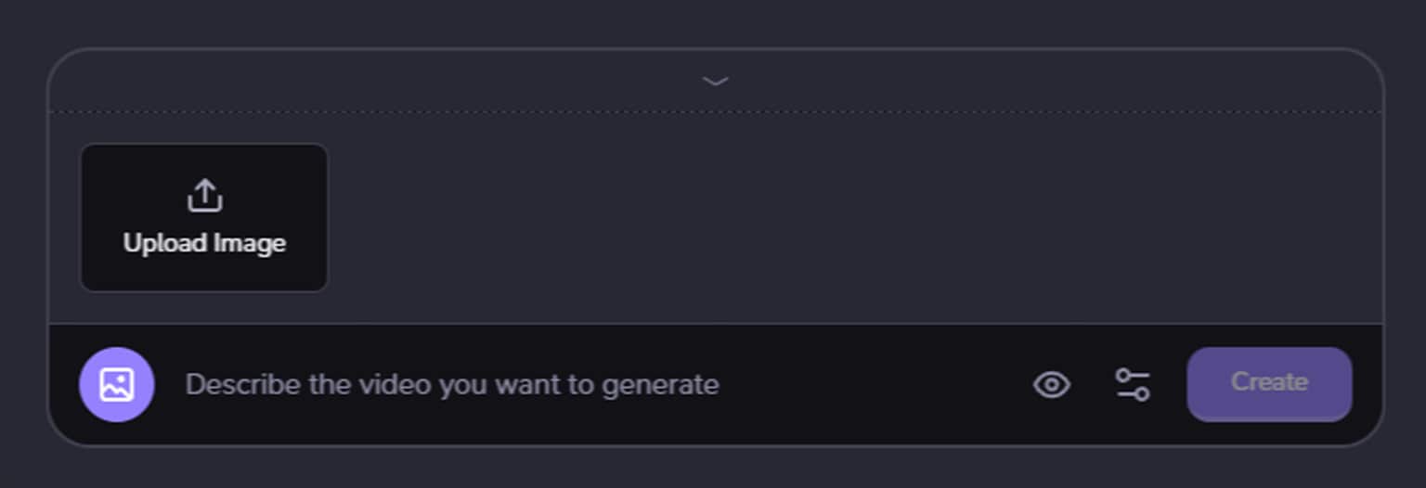Toggle the image-to-video mode button
The height and width of the screenshot is (488, 1426).
click(117, 384)
